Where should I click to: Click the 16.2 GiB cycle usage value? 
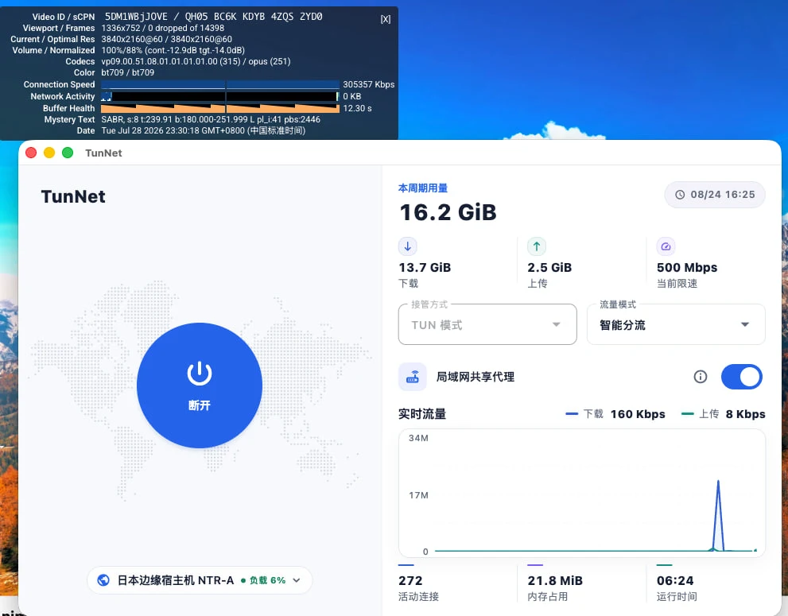(x=448, y=212)
